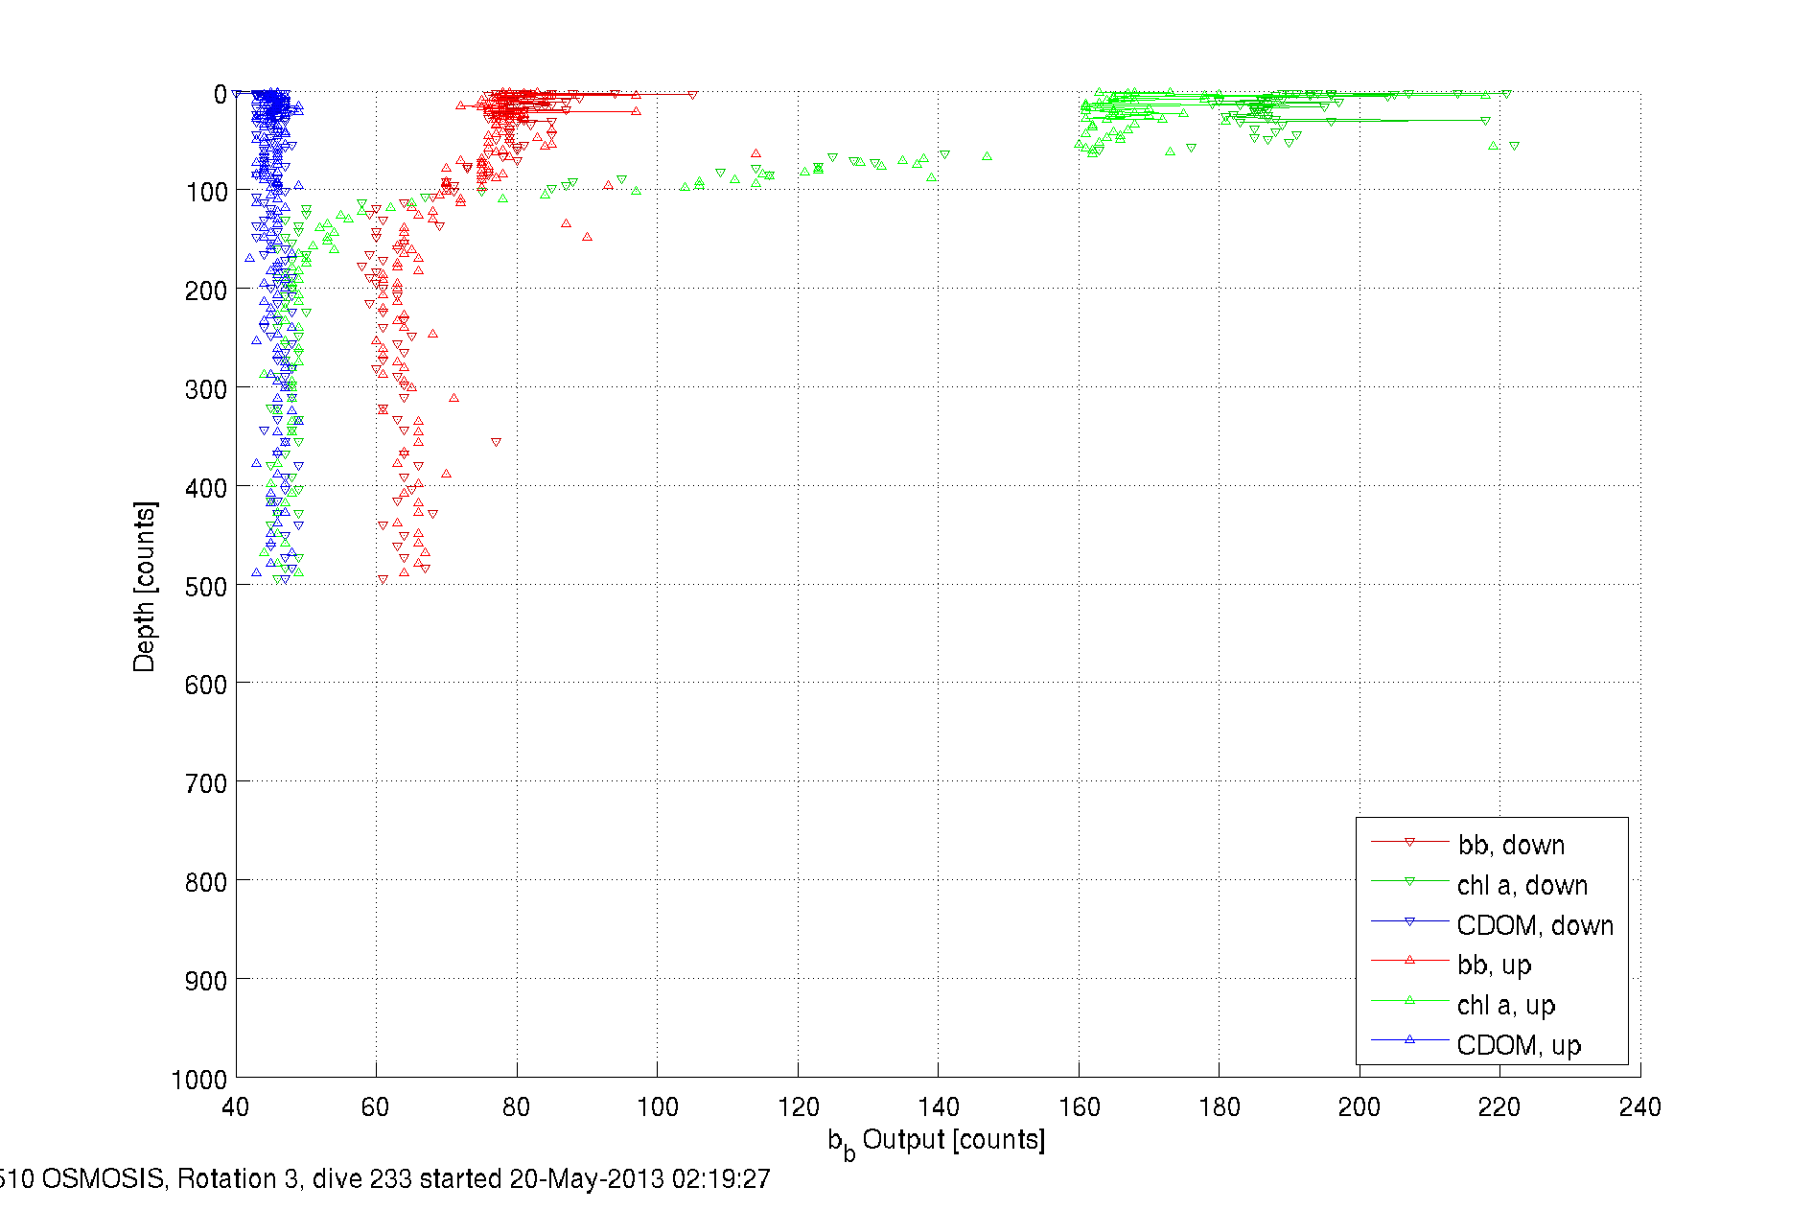The width and height of the screenshot is (1813, 1210).
Task: Click the y-axis tick label 500
Action: tap(206, 587)
